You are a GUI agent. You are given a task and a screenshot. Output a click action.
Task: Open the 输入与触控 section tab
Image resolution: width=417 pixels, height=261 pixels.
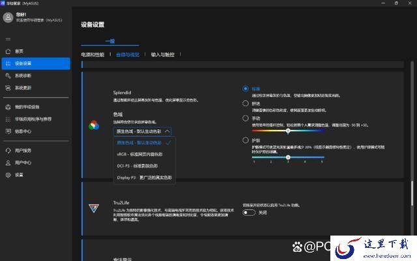click(x=162, y=55)
